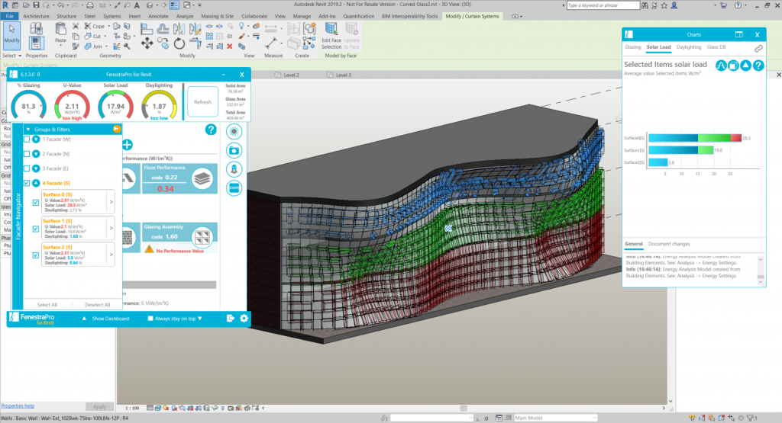Click the rocket icon in FenestraPro sidebar
The width and height of the screenshot is (782, 423).
pos(234,169)
